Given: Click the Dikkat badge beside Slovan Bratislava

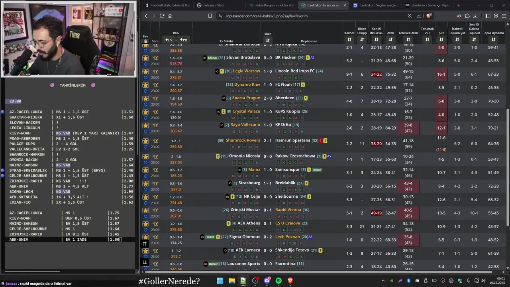Looking at the screenshot, I should point(212,58).
